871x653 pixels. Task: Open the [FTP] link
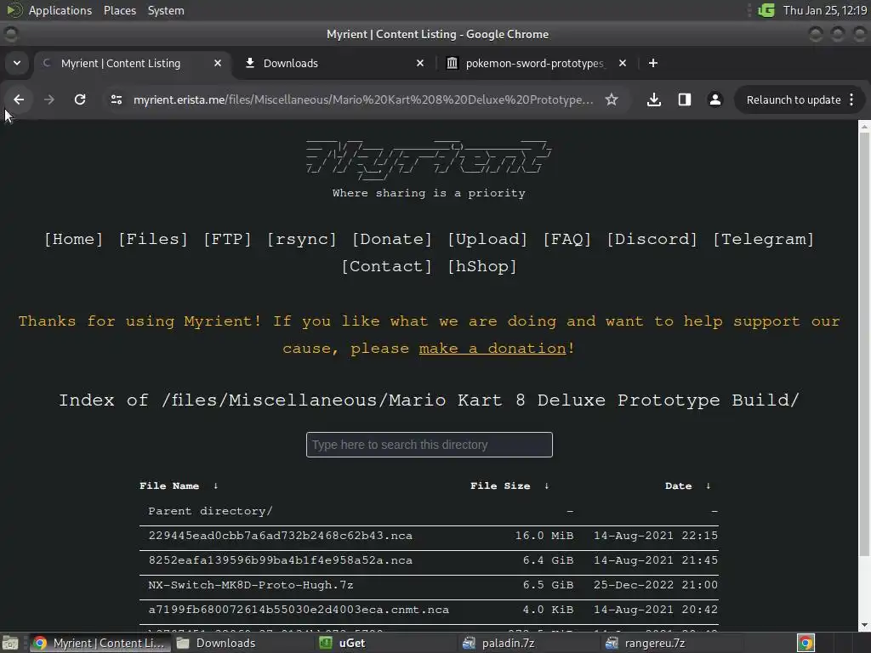227,239
